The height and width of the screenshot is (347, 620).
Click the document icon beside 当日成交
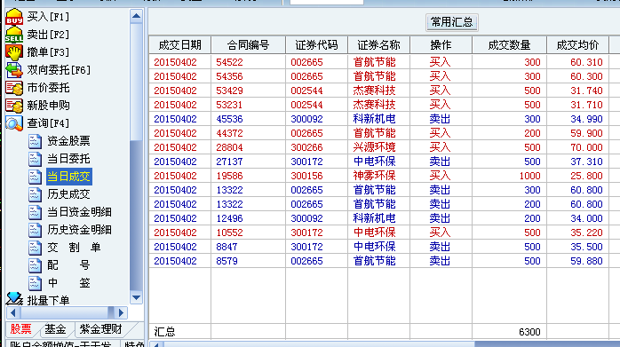click(x=35, y=177)
